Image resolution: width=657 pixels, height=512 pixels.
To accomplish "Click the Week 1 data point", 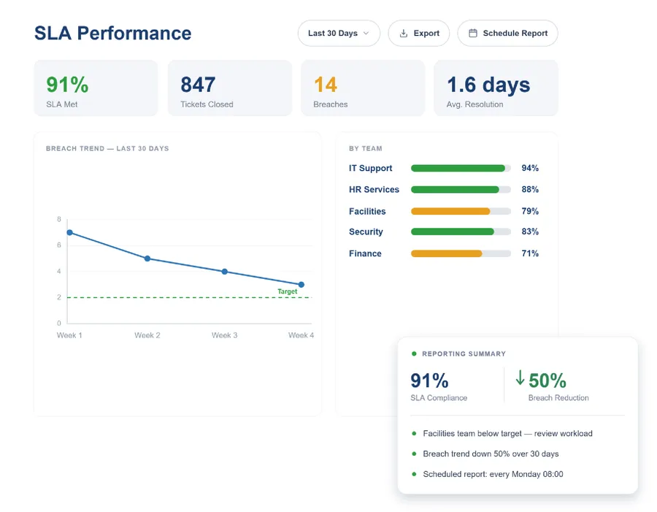I will click(70, 232).
